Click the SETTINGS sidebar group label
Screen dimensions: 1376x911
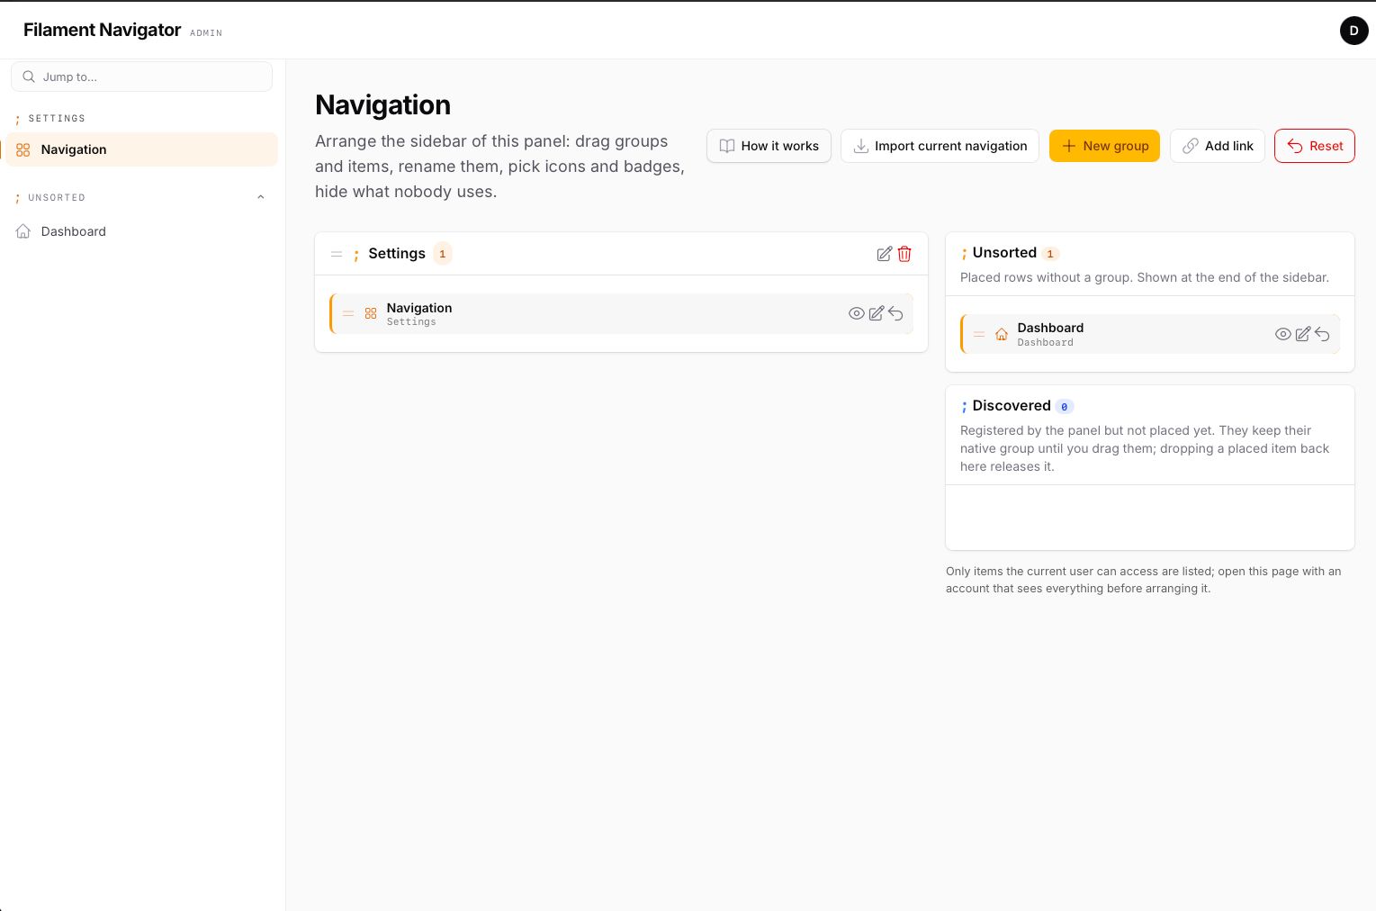tap(57, 118)
